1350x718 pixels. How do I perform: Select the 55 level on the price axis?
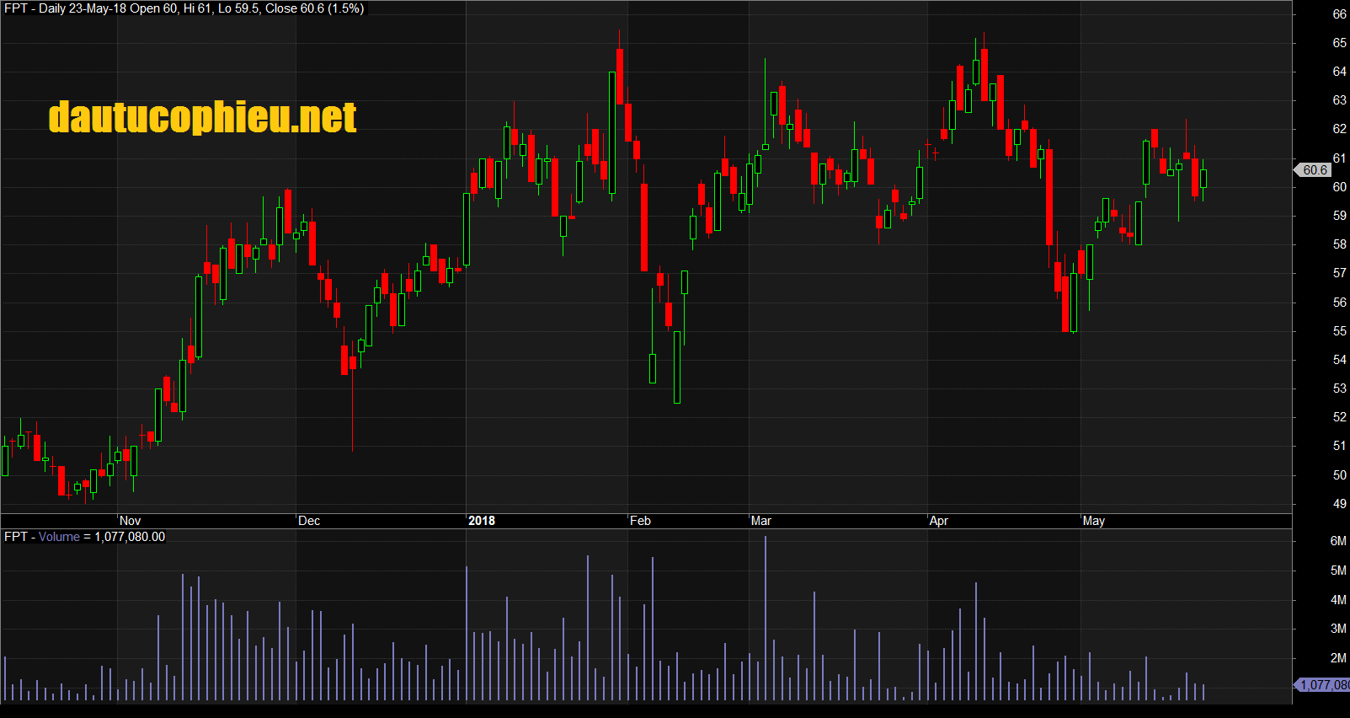(x=1339, y=331)
